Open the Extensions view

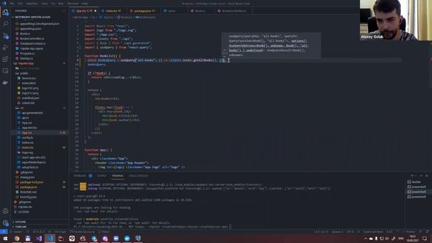pos(5,59)
